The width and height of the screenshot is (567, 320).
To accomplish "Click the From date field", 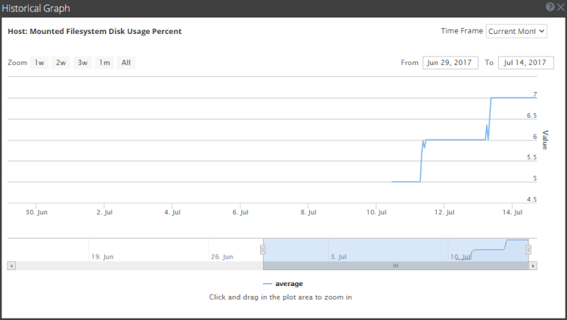I will 450,63.
